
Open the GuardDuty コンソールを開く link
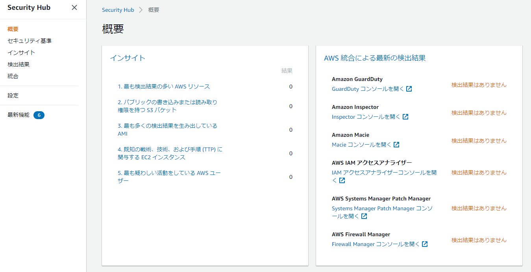(368, 89)
